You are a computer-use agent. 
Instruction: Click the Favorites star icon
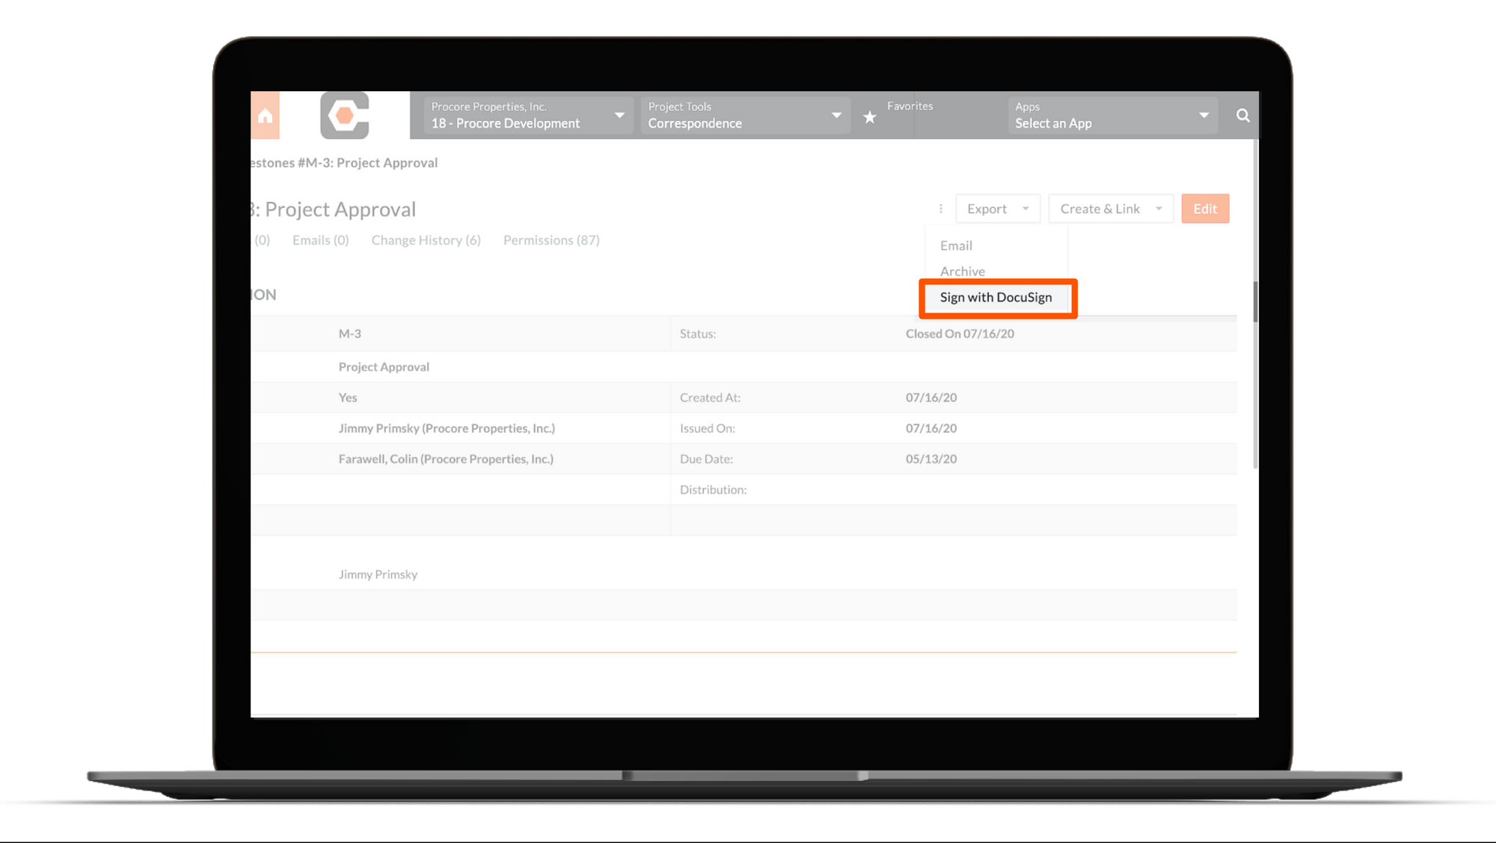(869, 117)
